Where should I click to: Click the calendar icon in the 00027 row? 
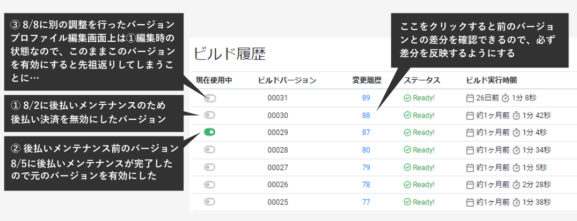(x=470, y=167)
